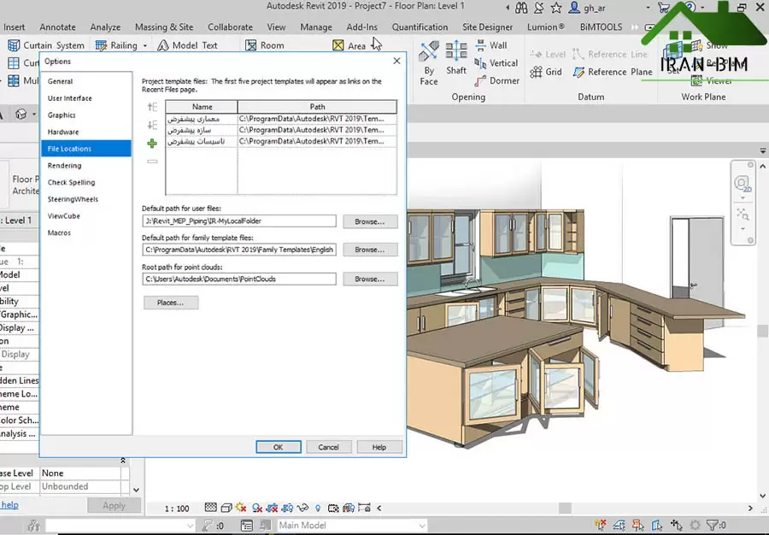Open the Massing & Site ribbon tab
The height and width of the screenshot is (535, 769).
(164, 27)
